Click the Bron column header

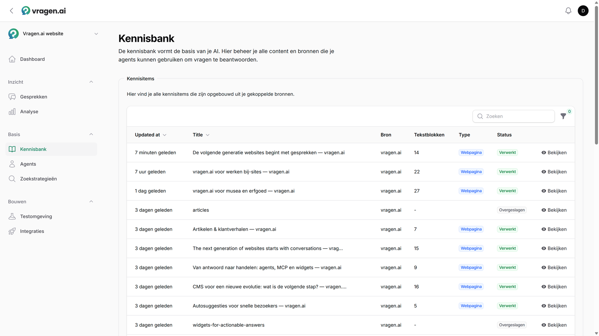386,135
